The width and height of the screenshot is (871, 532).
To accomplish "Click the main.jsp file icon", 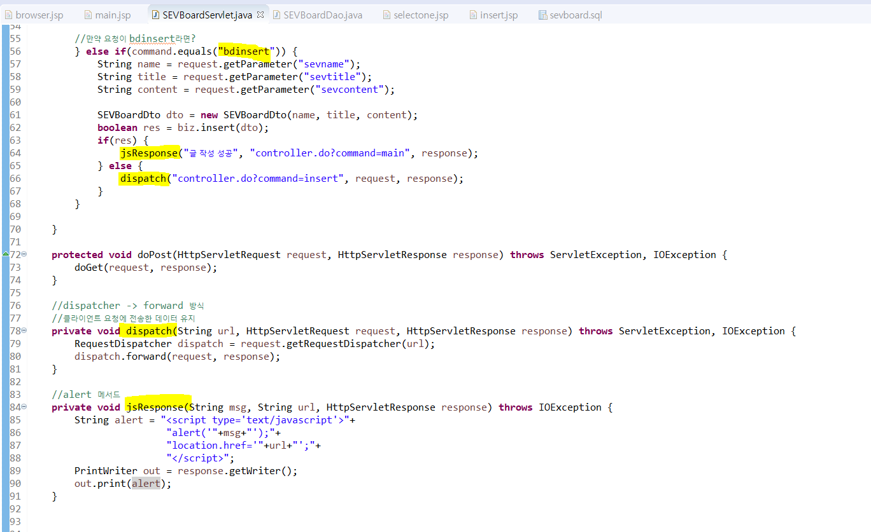I will pos(89,15).
